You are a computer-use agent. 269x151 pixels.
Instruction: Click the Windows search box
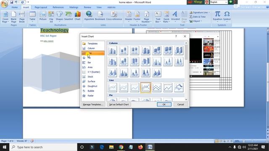coord(43,147)
